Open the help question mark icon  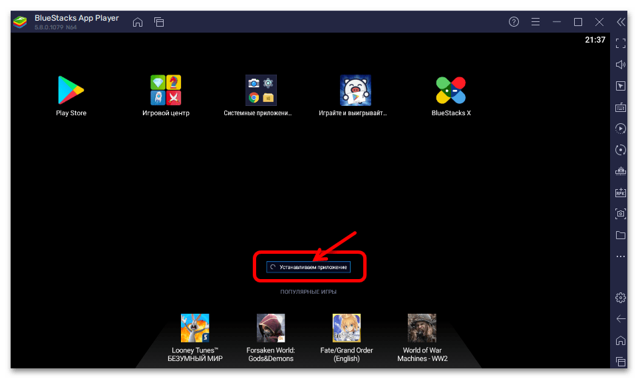point(514,21)
